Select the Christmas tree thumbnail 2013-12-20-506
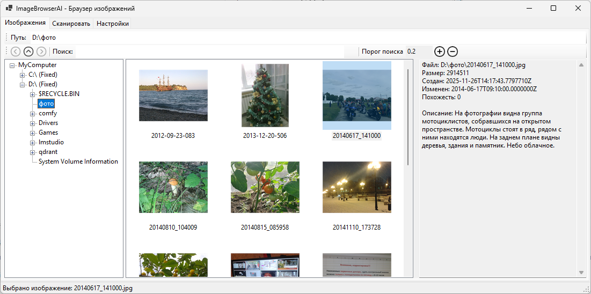This screenshot has width=591, height=294. click(x=265, y=95)
